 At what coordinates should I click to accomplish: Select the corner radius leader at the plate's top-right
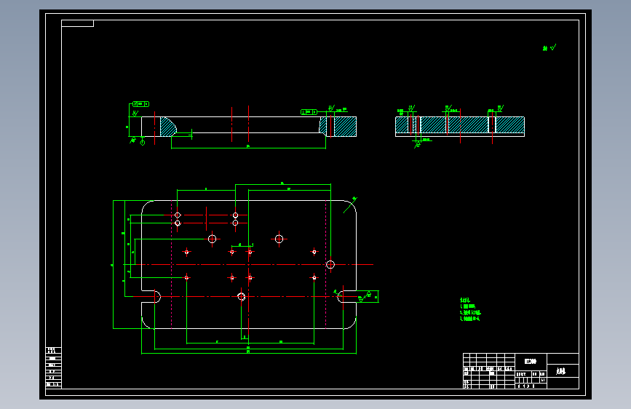[351, 204]
